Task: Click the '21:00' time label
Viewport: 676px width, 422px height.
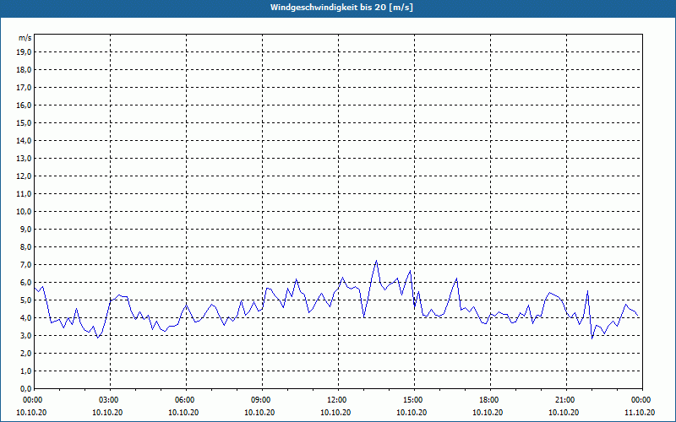Action: tap(566, 400)
